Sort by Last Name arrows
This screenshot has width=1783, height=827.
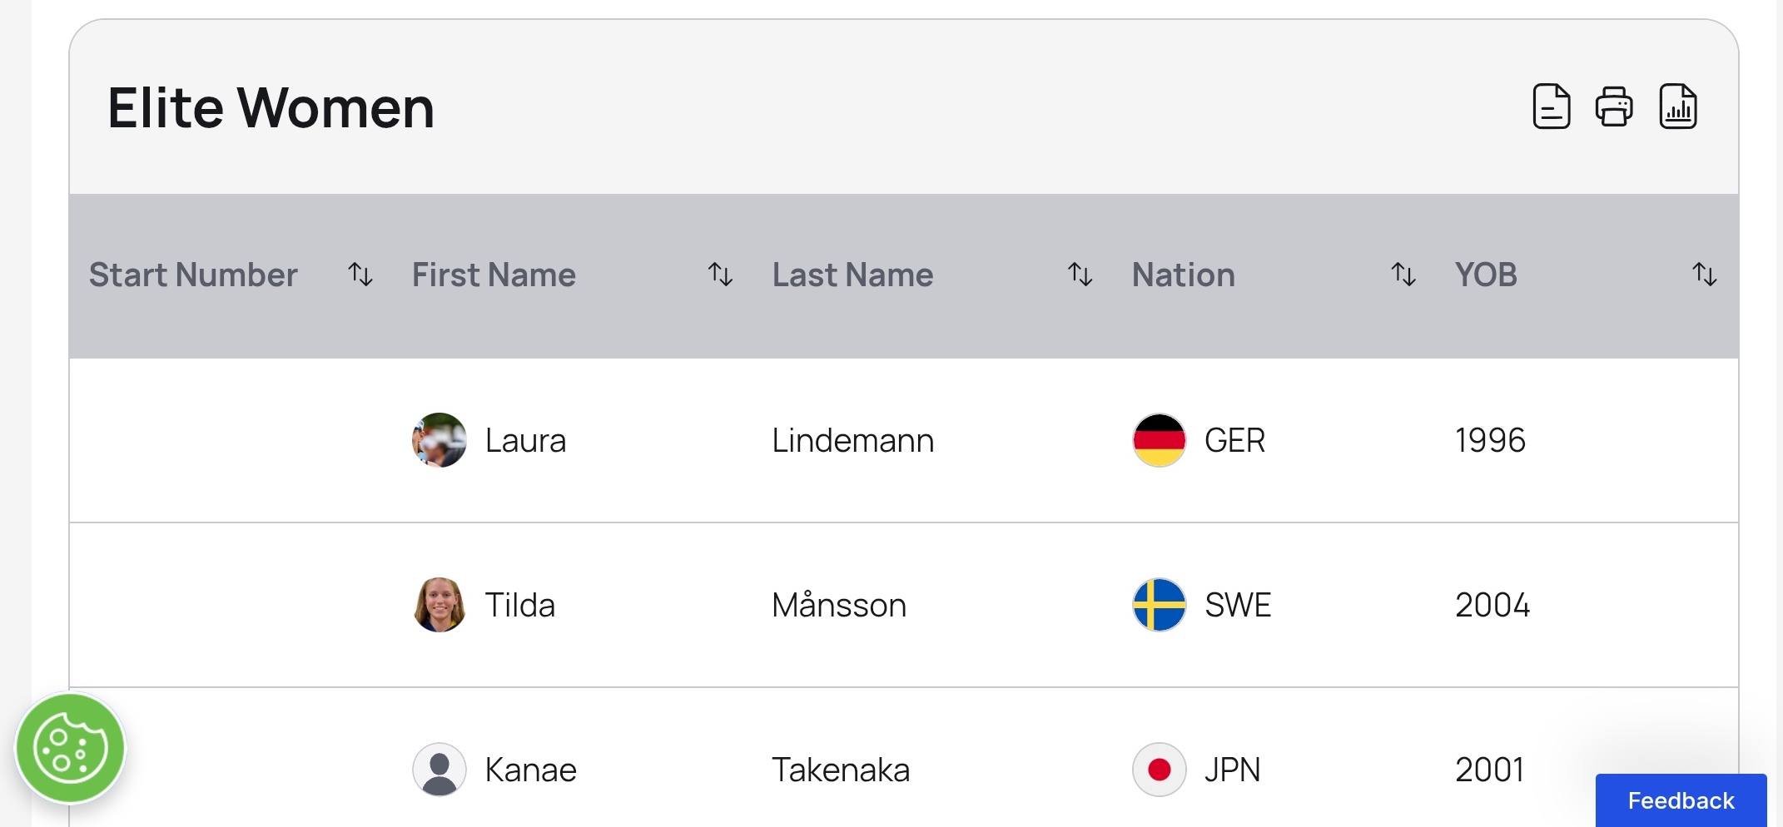click(1080, 275)
